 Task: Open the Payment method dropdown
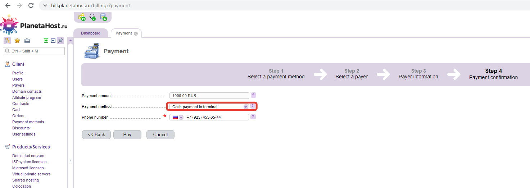(246, 107)
